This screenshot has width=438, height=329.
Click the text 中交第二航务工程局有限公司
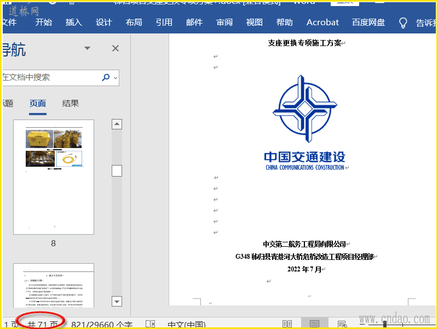[304, 244]
